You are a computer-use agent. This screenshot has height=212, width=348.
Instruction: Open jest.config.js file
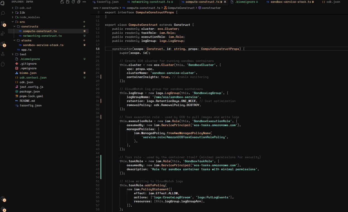(48, 87)
